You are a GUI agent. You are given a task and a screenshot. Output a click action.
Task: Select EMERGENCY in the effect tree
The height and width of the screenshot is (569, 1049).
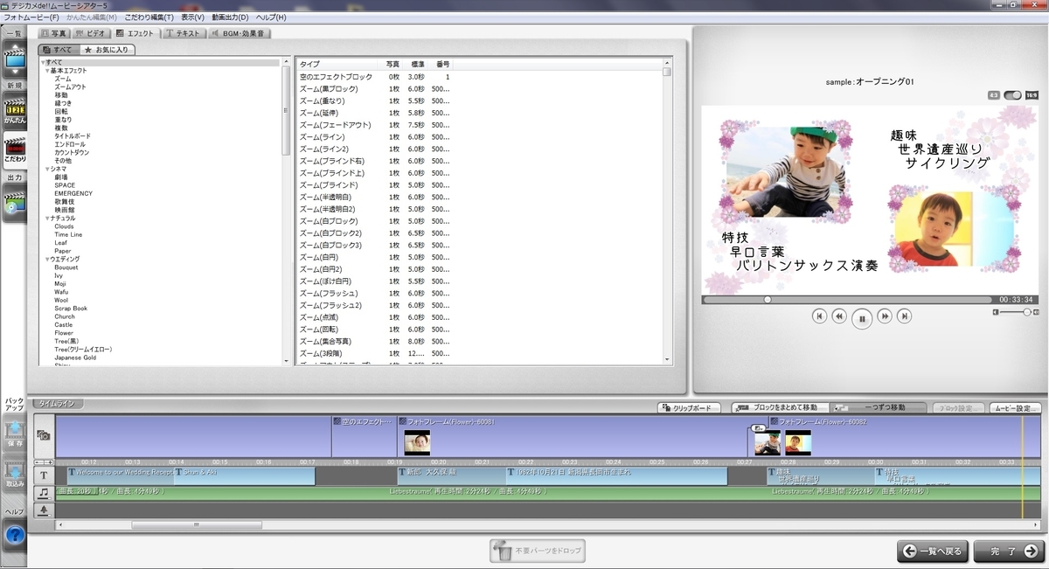tap(73, 193)
